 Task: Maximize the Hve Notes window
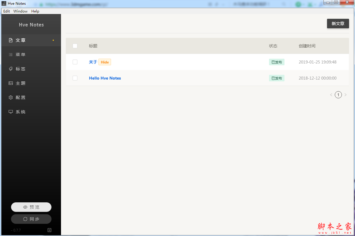tap(336, 2)
